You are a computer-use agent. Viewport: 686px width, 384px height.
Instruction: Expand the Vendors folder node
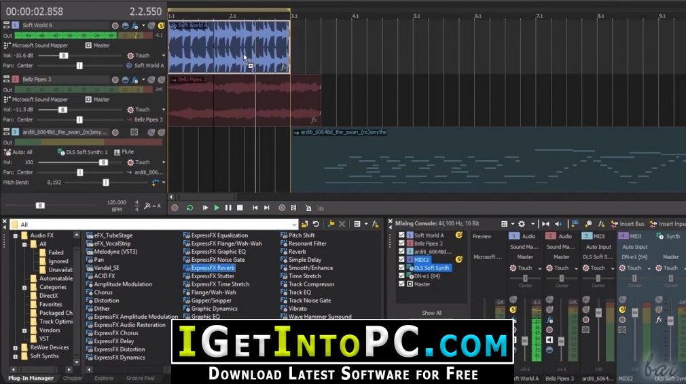pos(24,330)
